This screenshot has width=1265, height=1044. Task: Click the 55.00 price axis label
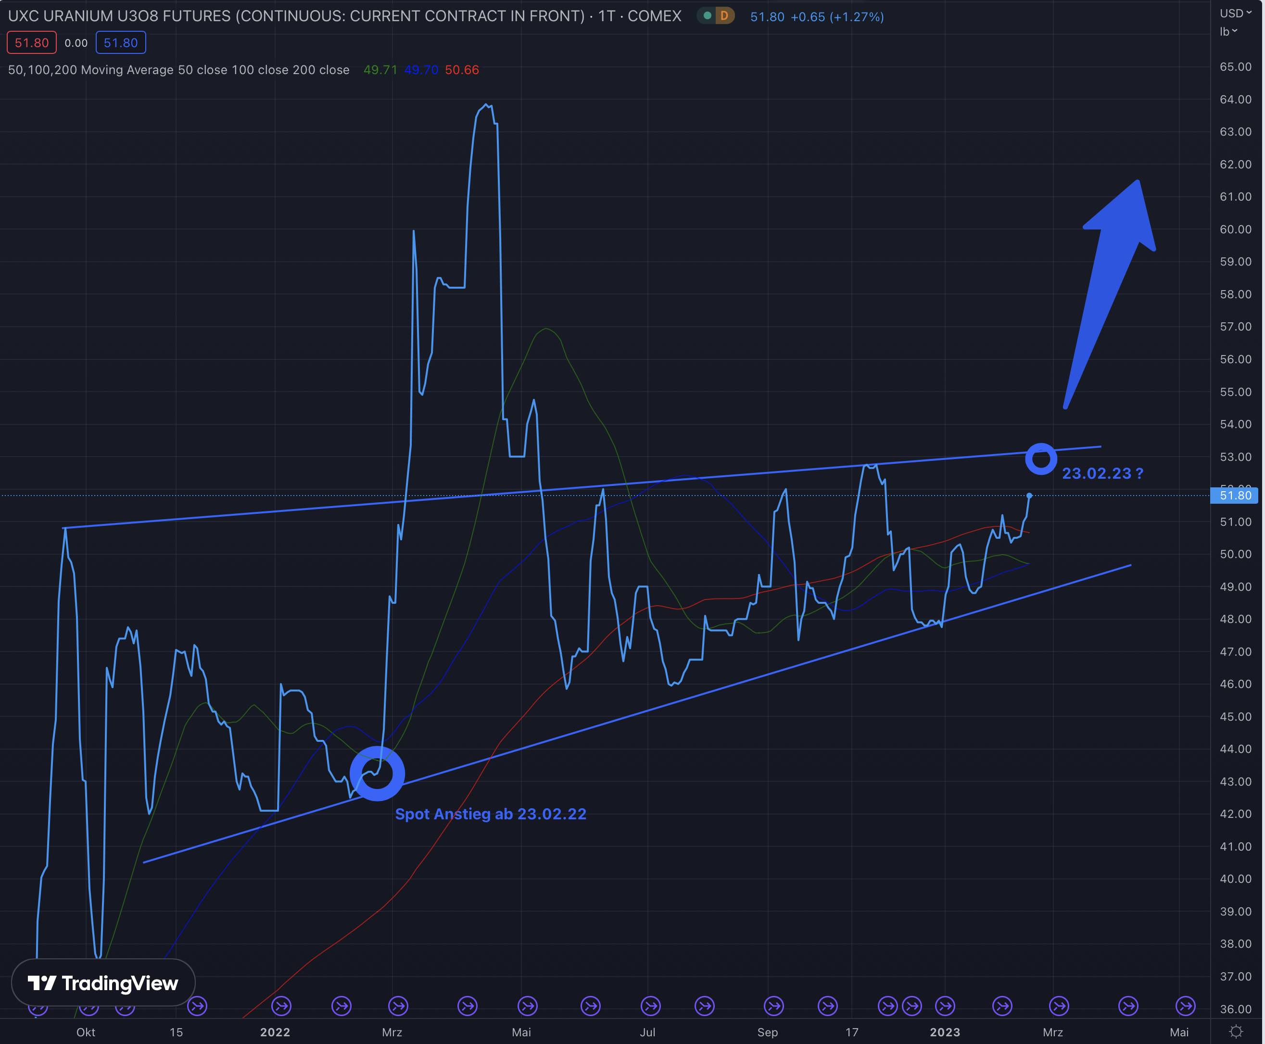click(1235, 392)
